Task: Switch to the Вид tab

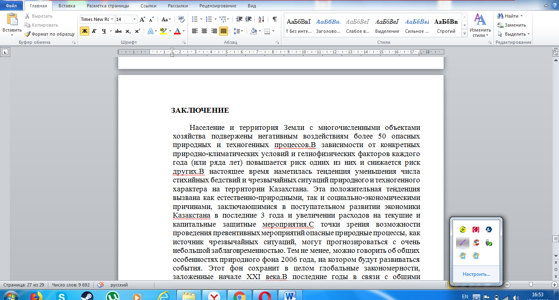Action: [252, 6]
